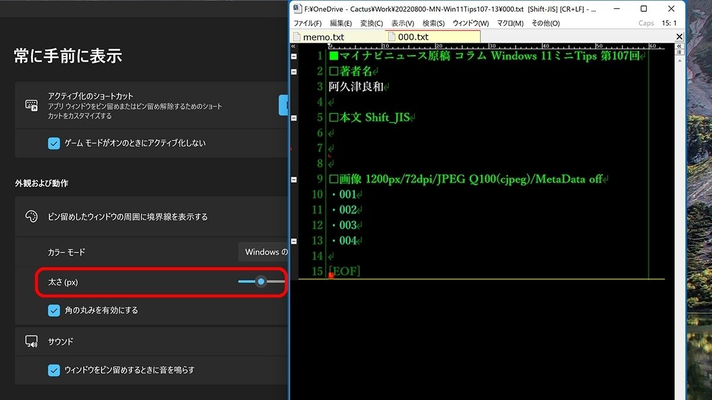Click the [EOF] marker on line 15
The width and height of the screenshot is (712, 400).
345,271
